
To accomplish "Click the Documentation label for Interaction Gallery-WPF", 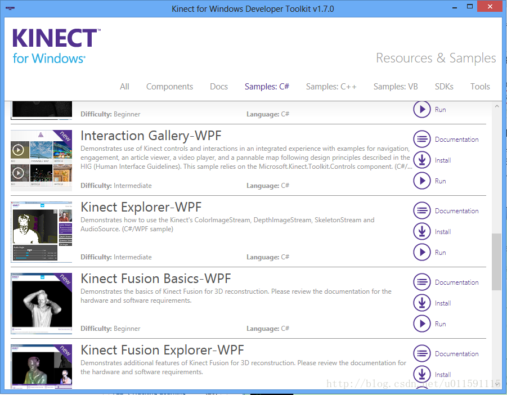I will (x=456, y=140).
